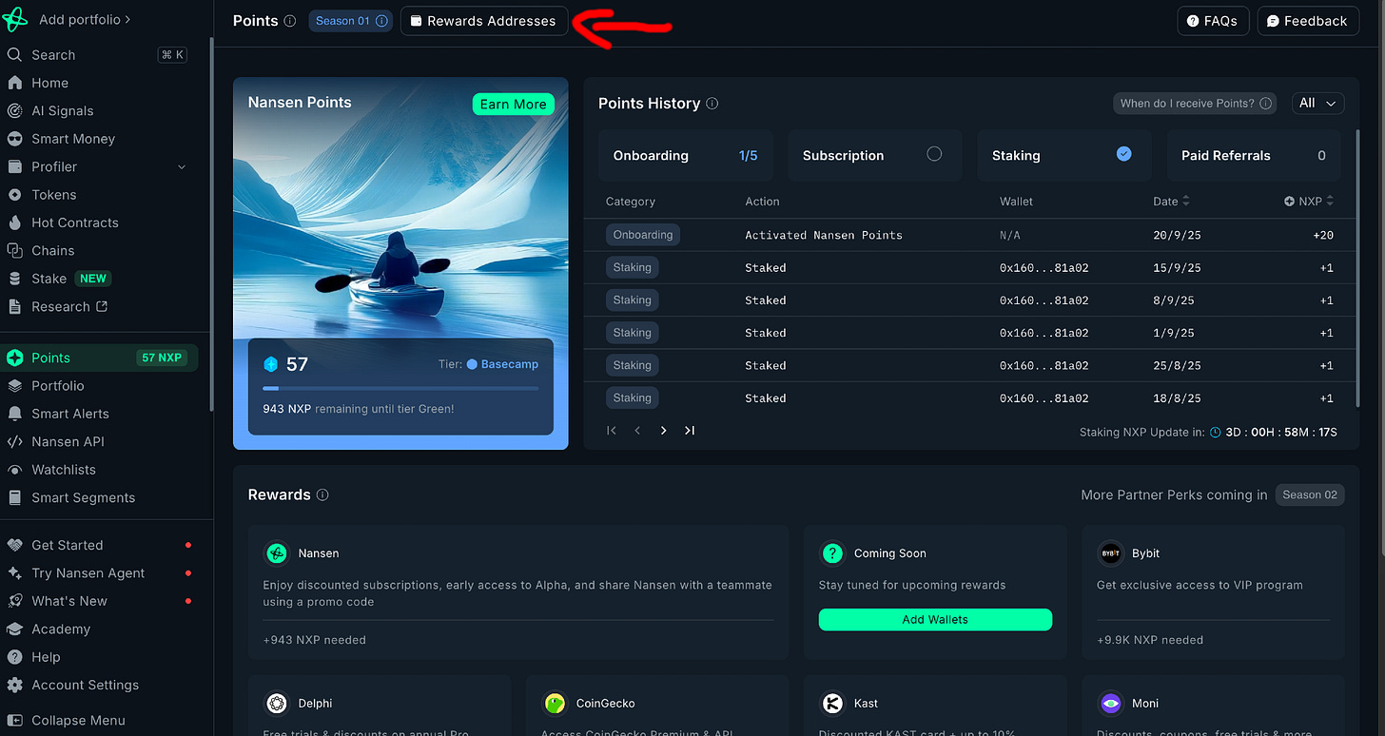Viewport: 1385px width, 736px height.
Task: Select Points in the sidebar
Action: click(99, 358)
